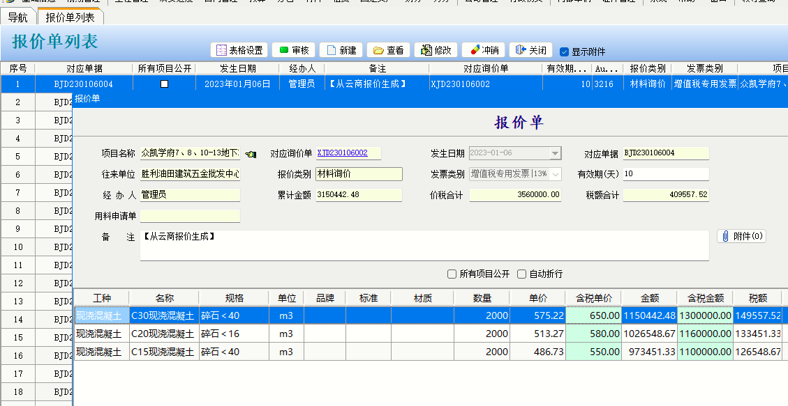Select the 报价单列表 tab
Viewport: 788px width, 406px height.
coord(70,17)
